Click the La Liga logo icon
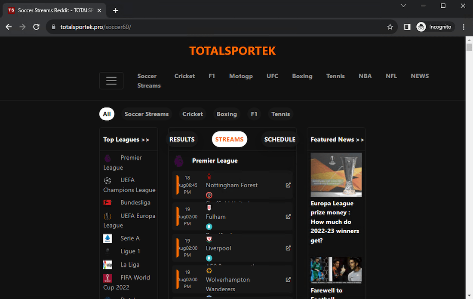 pos(107,265)
